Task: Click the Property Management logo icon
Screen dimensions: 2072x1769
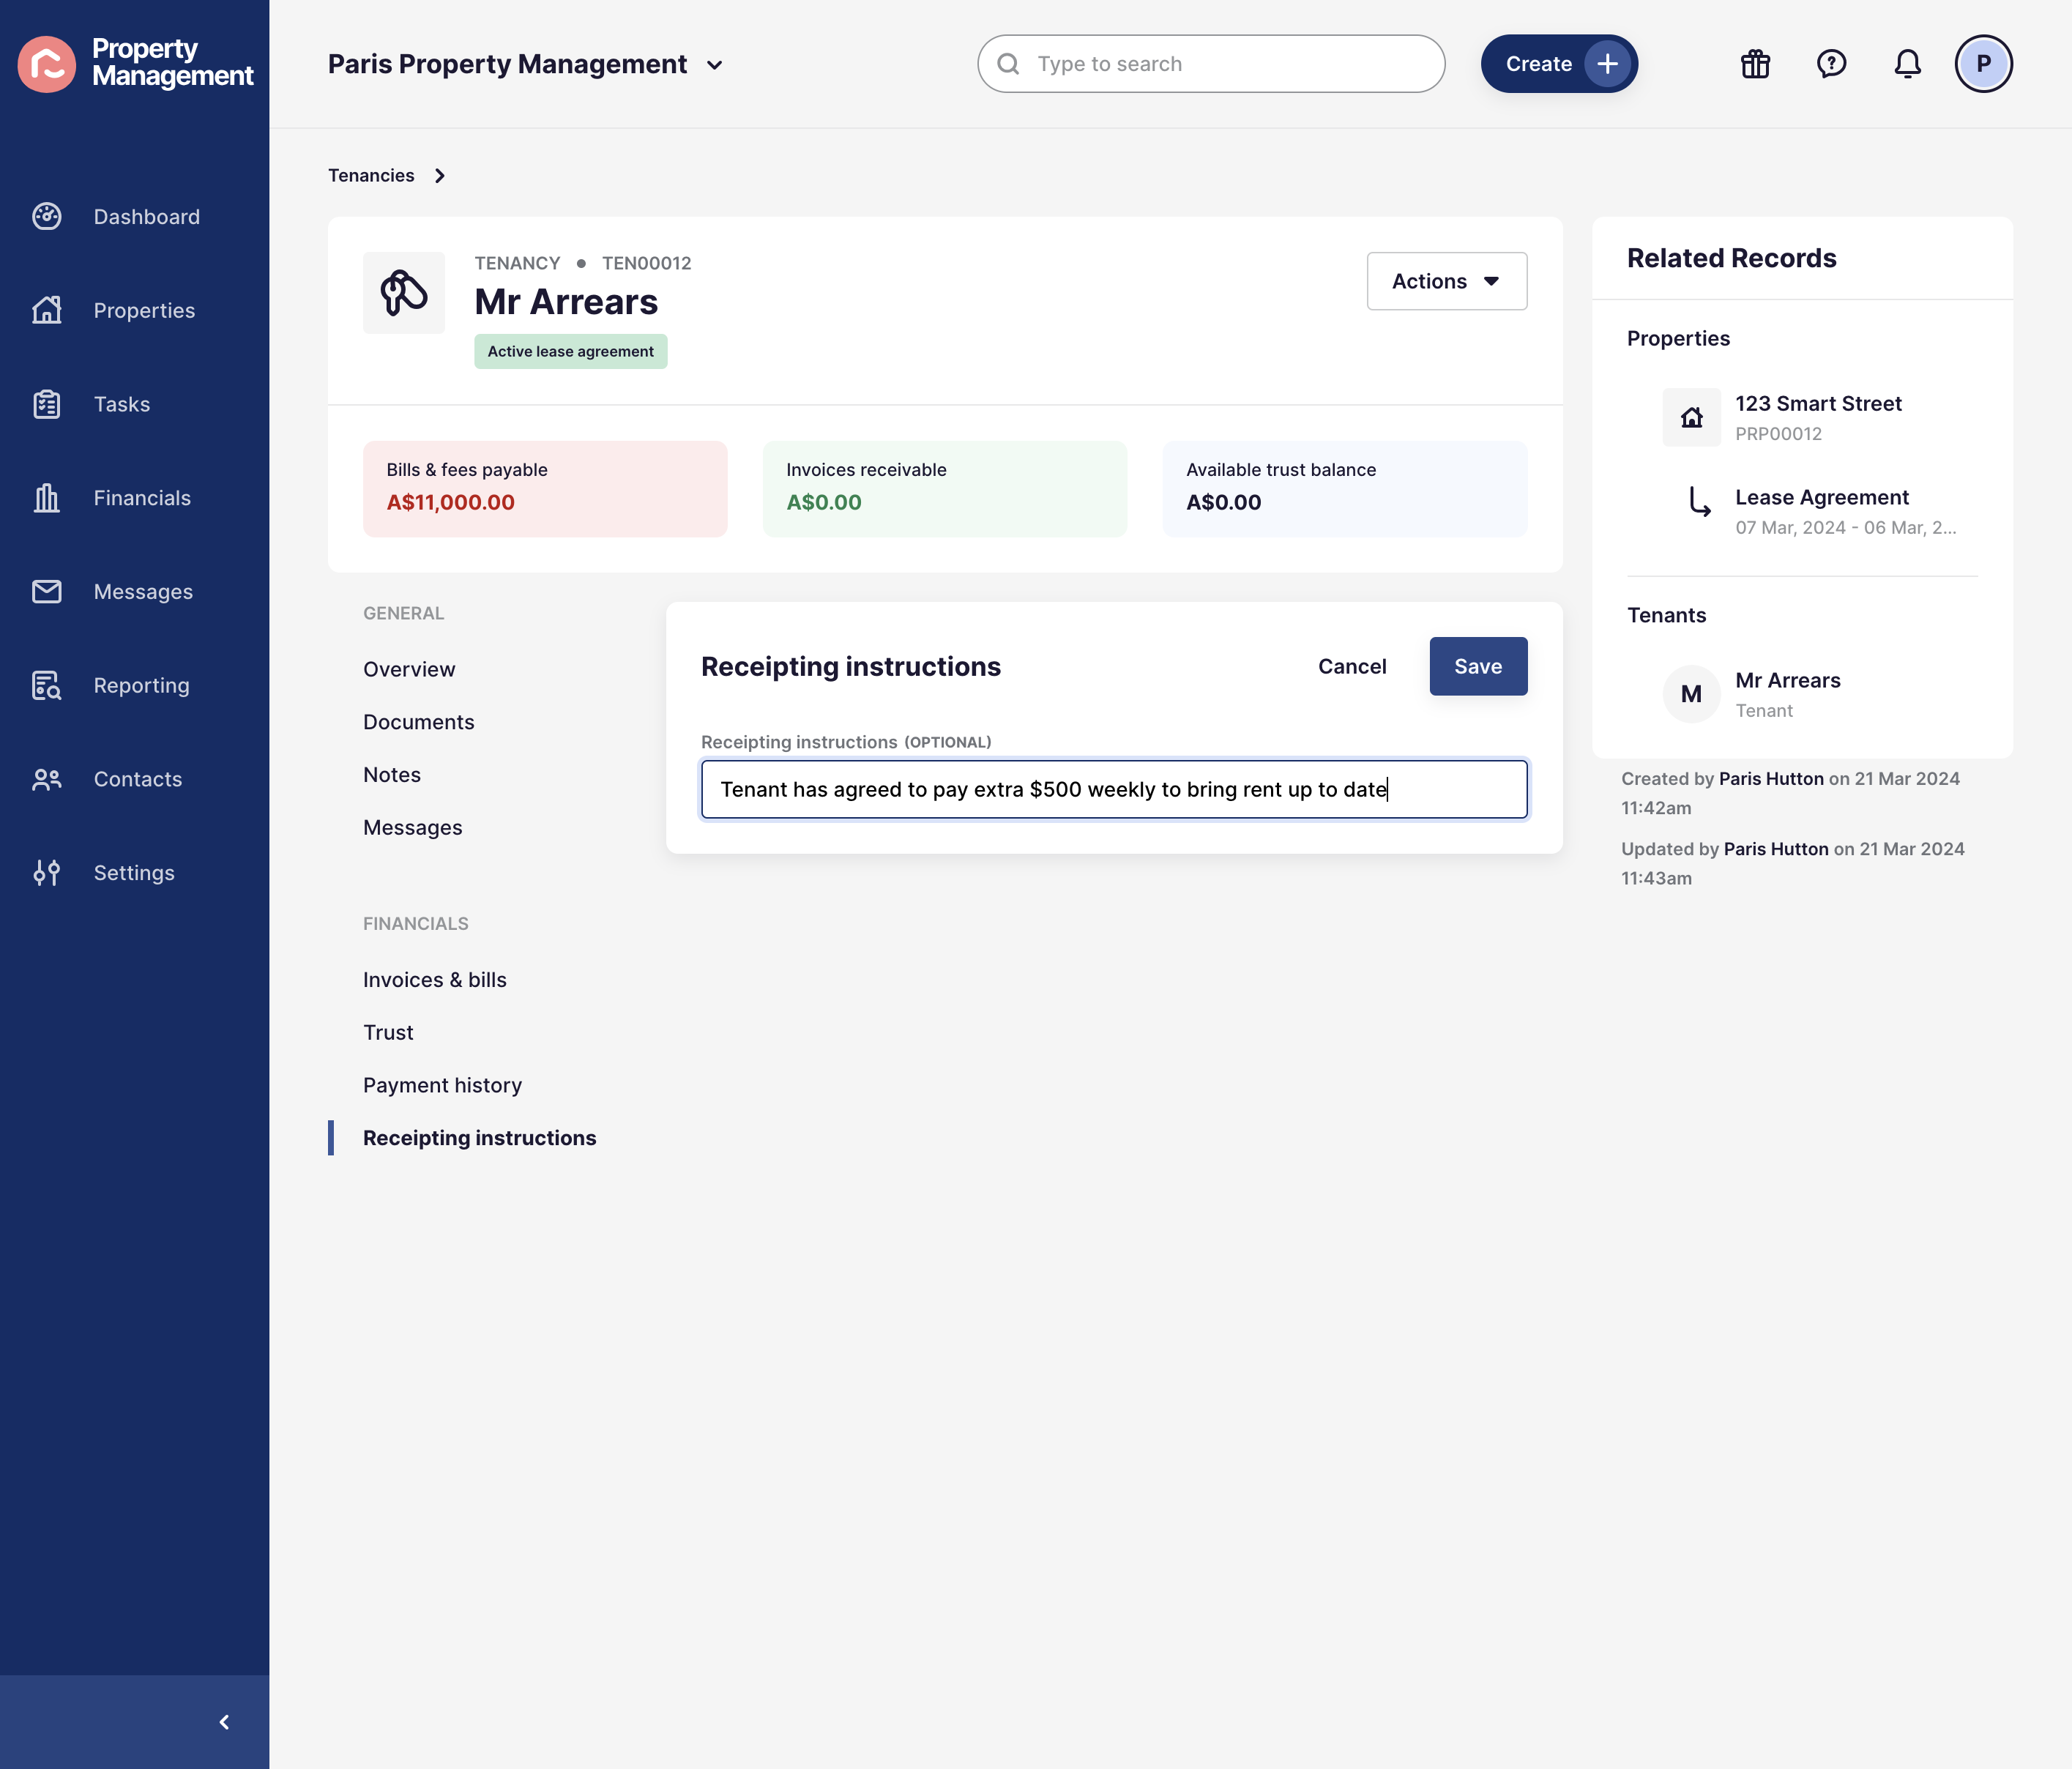Action: [x=47, y=64]
